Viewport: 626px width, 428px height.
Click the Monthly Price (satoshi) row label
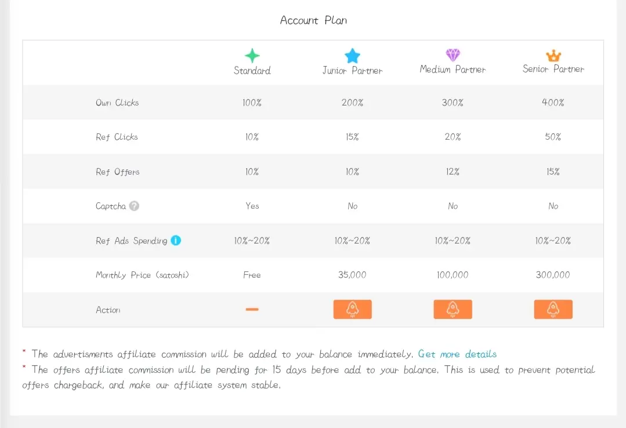pos(142,275)
